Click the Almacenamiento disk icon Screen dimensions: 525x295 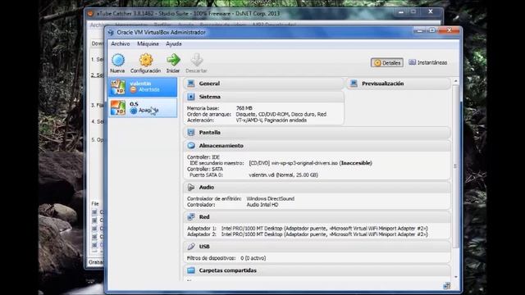[x=191, y=146]
